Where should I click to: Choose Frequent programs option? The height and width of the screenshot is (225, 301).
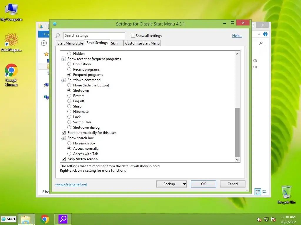69,75
